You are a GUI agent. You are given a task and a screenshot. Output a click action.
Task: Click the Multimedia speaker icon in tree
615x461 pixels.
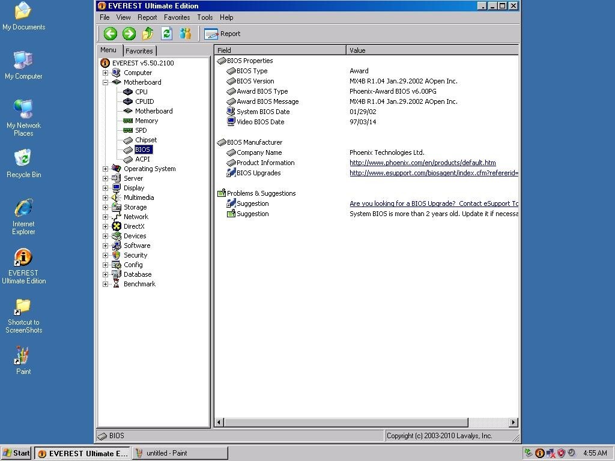point(117,197)
